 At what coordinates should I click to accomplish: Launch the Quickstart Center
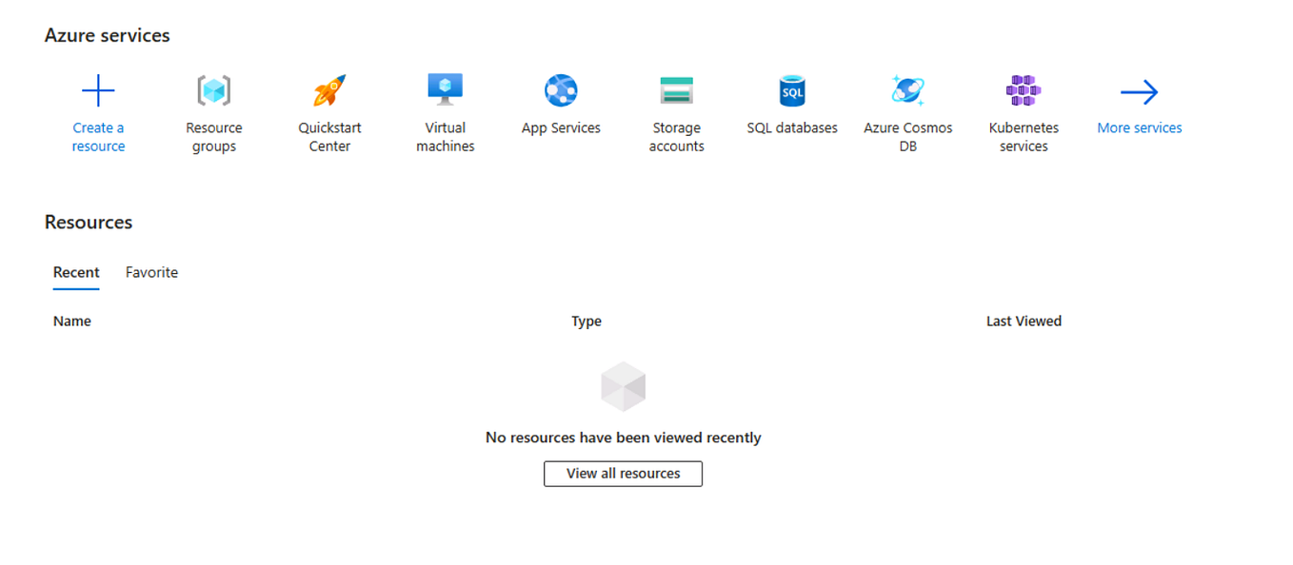pyautogui.click(x=328, y=90)
